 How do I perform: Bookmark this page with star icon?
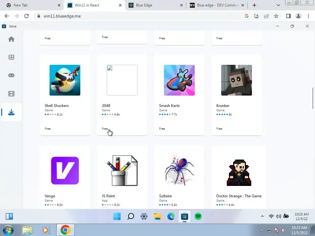point(276,16)
